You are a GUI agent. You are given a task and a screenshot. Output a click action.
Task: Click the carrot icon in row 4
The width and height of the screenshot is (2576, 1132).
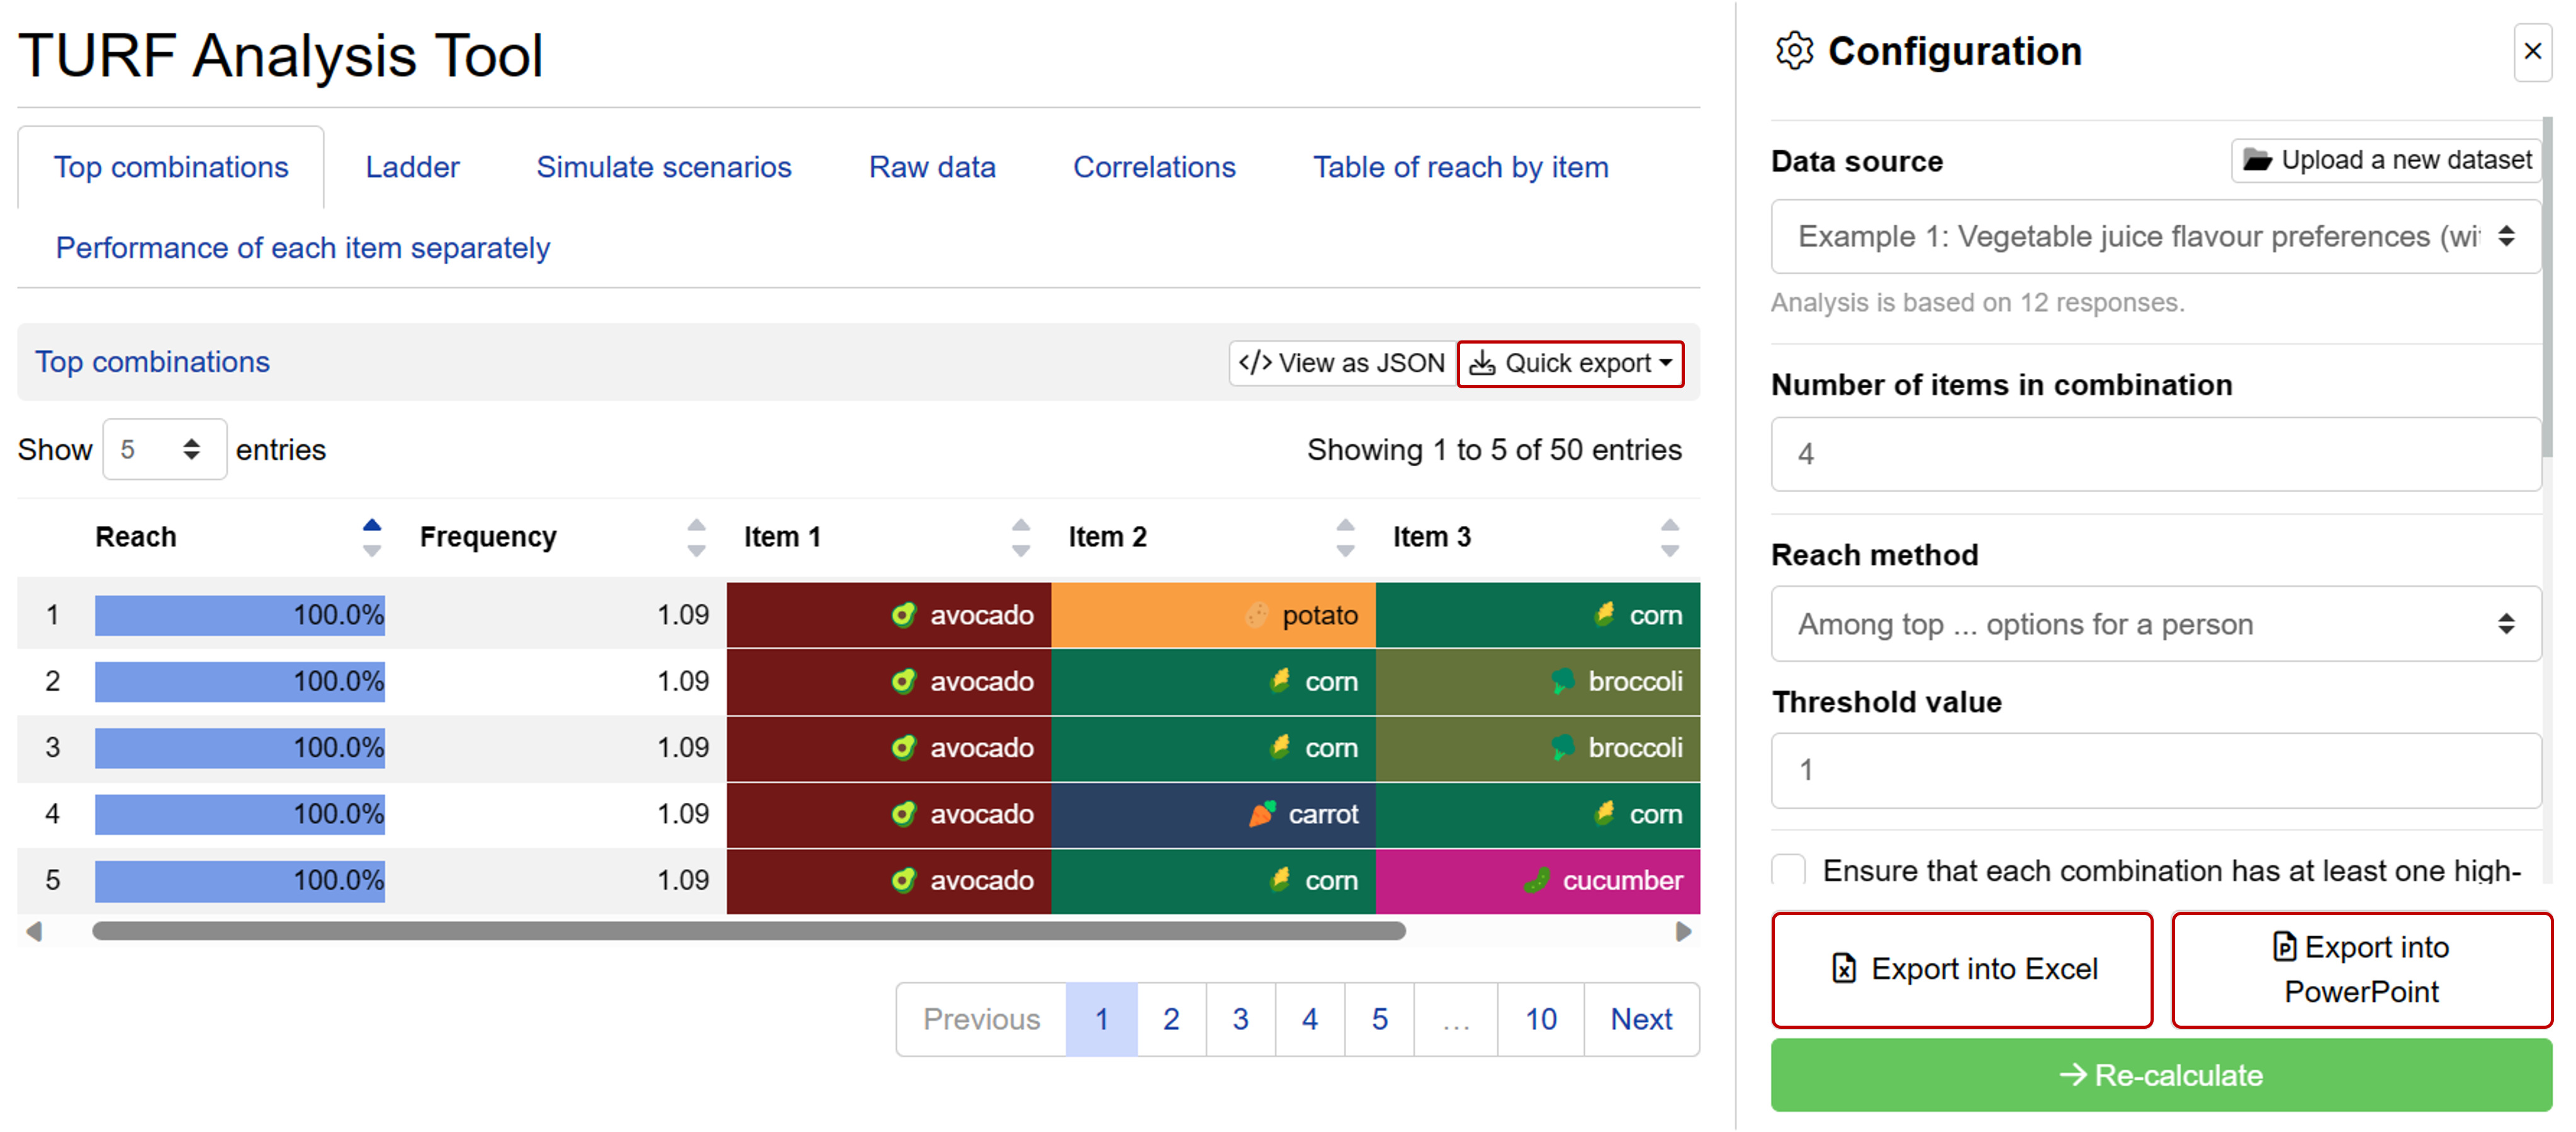tap(1262, 814)
